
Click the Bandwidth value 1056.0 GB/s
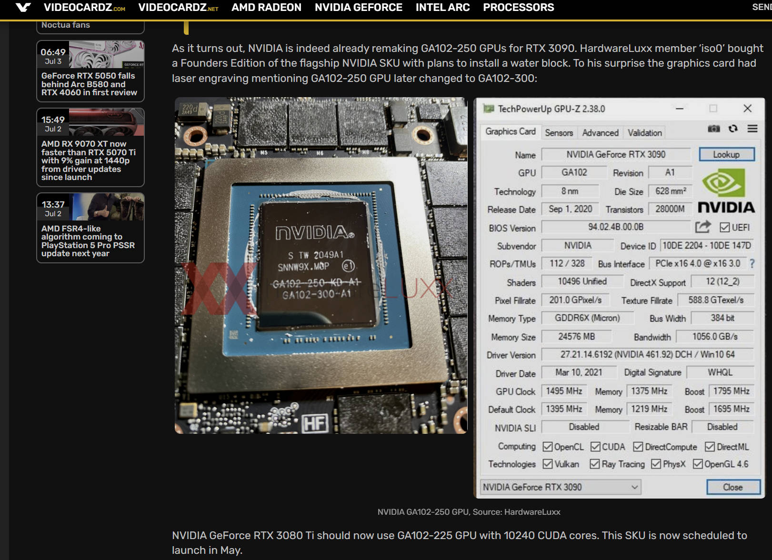715,337
